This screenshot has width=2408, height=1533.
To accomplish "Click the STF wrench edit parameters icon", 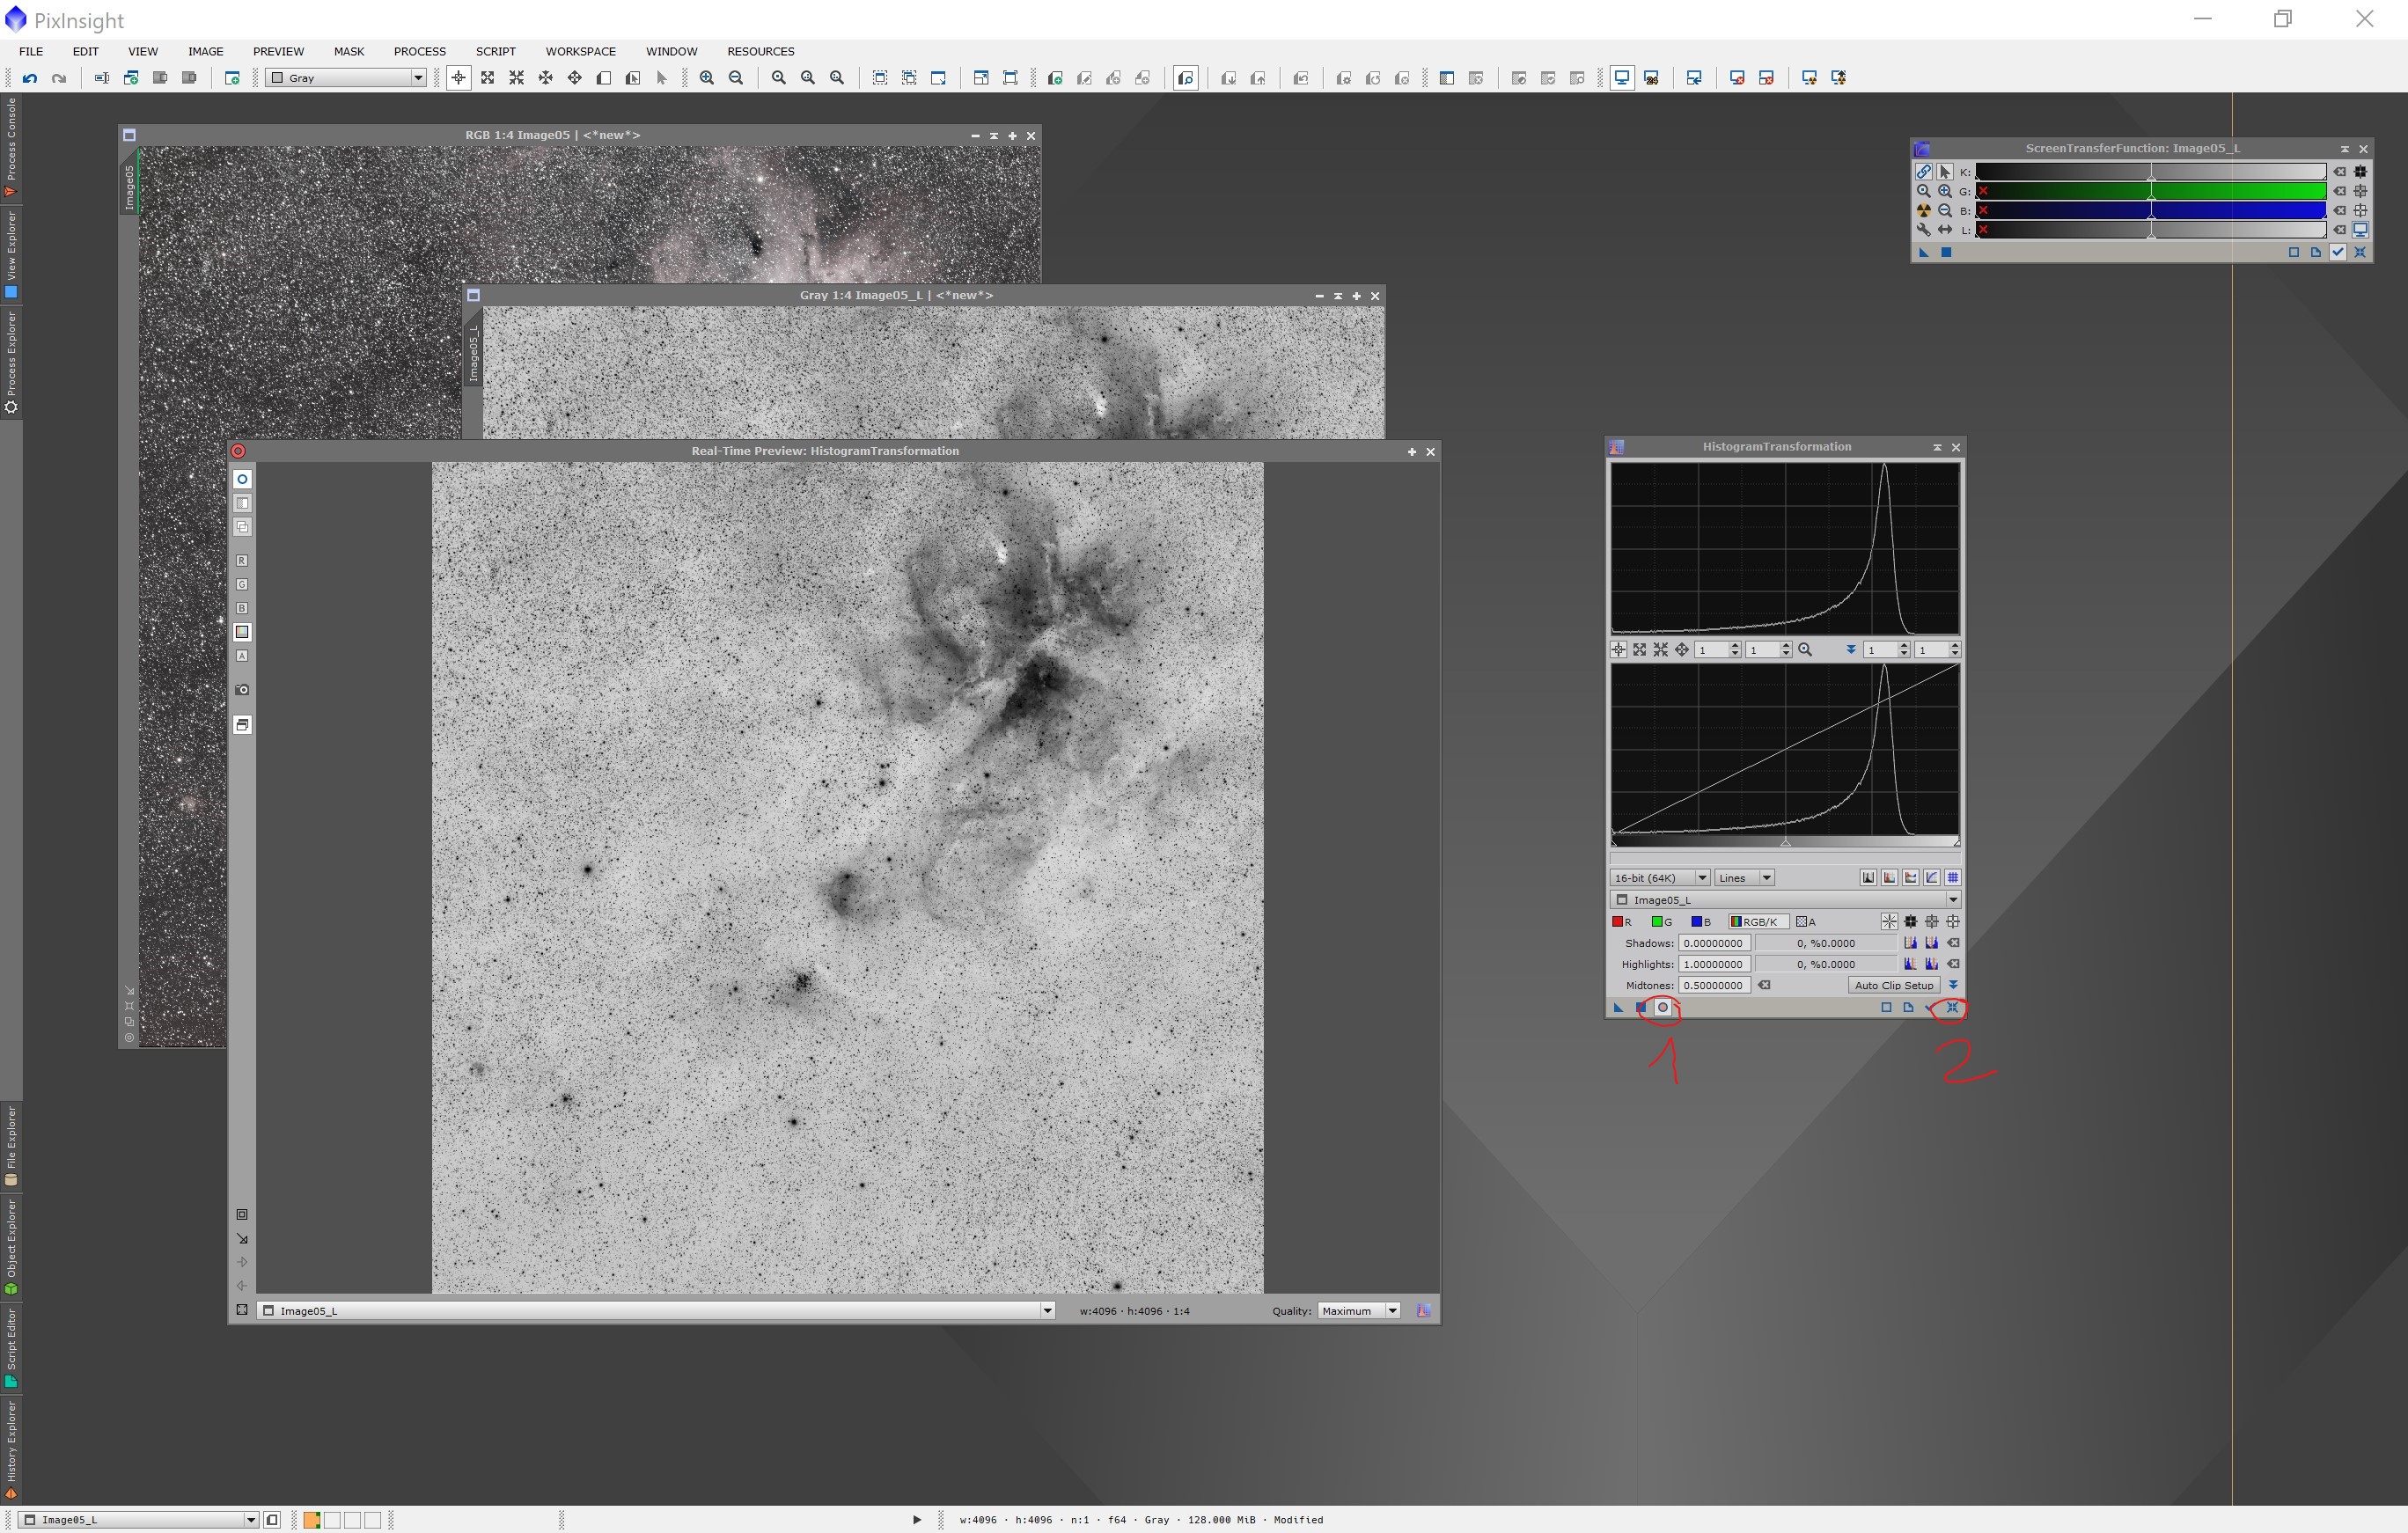I will pyautogui.click(x=1923, y=230).
